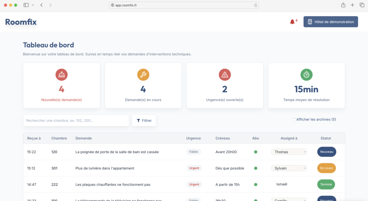Viewport: 368px width, 201px height.
Task: Click the green stopwatch resolution time icon
Action: coord(306,74)
